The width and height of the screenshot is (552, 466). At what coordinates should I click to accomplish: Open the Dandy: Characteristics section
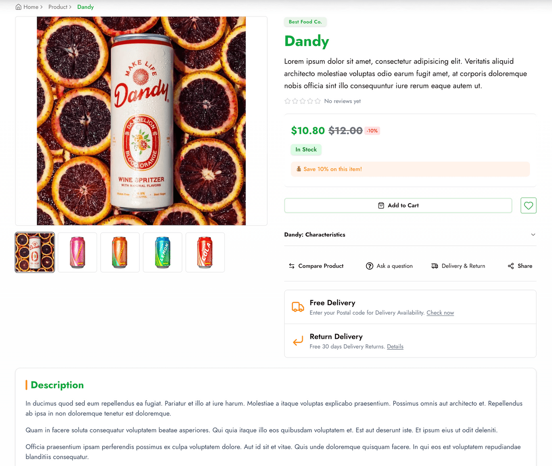(315, 235)
